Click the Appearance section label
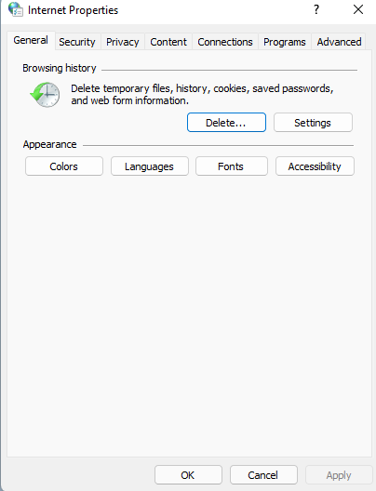Image resolution: width=376 pixels, height=491 pixels. [49, 144]
